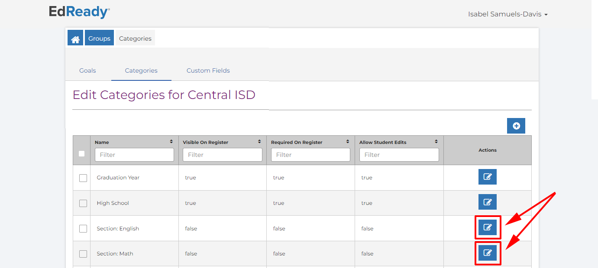Open the Isabel Samuels-Davis user menu

tap(507, 14)
